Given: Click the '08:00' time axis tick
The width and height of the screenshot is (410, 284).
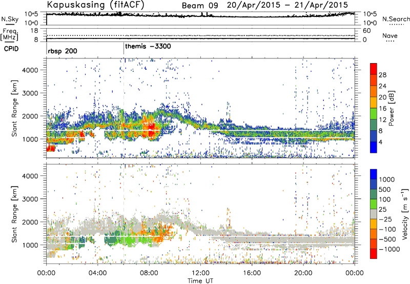Looking at the screenshot, I should point(149,273).
